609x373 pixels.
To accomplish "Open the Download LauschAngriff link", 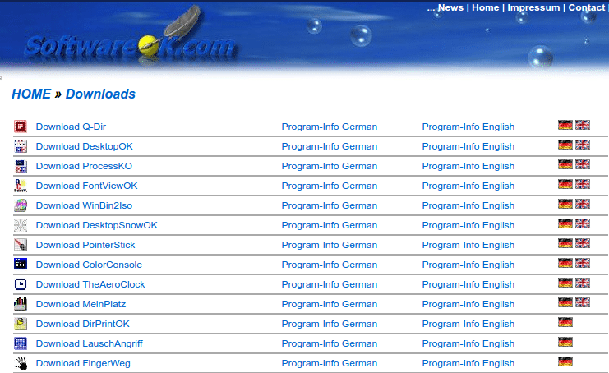I will (90, 344).
